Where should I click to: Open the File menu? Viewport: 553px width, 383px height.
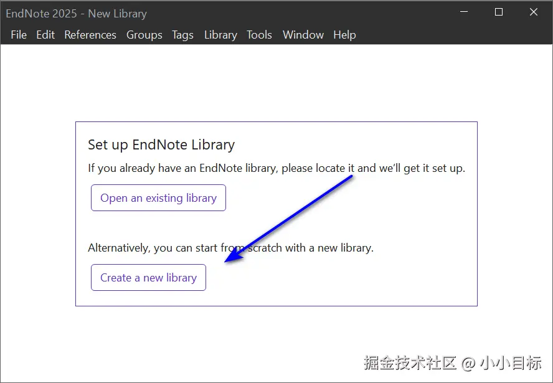(x=19, y=35)
